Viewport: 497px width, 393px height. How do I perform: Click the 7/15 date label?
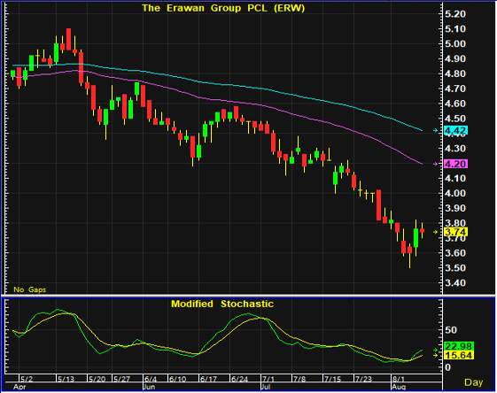click(332, 379)
